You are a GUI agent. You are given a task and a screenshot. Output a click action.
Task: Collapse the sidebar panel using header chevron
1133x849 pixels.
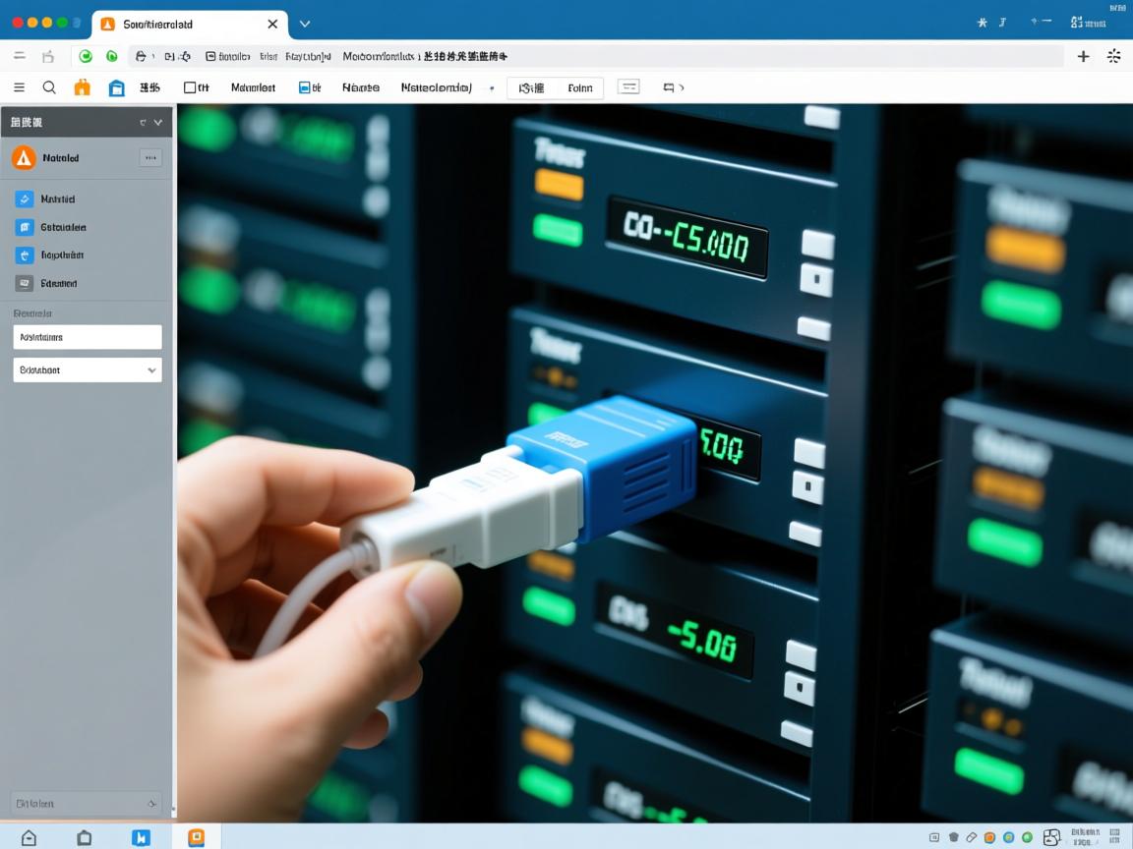click(157, 123)
